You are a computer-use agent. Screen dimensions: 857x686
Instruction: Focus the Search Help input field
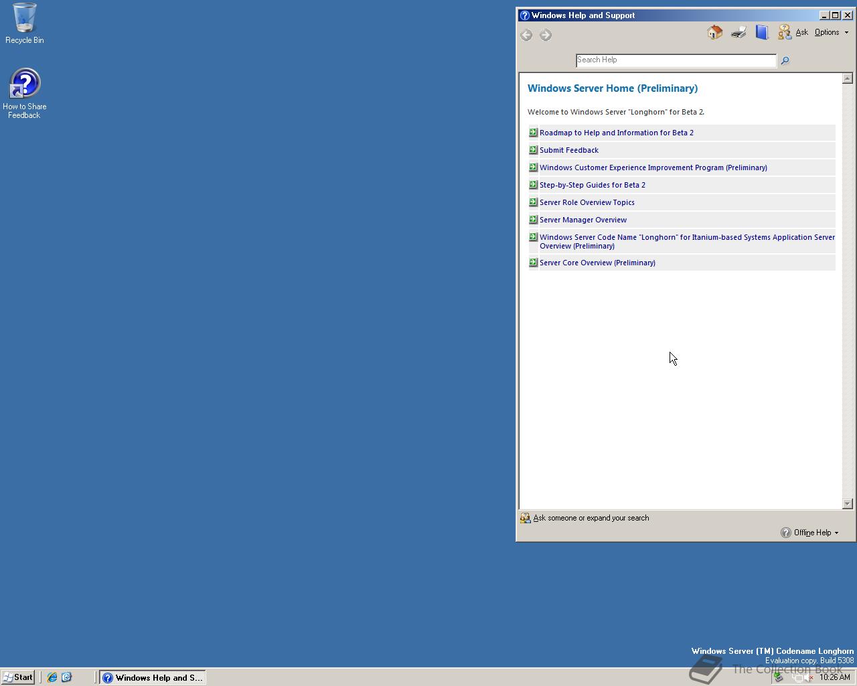click(x=676, y=60)
